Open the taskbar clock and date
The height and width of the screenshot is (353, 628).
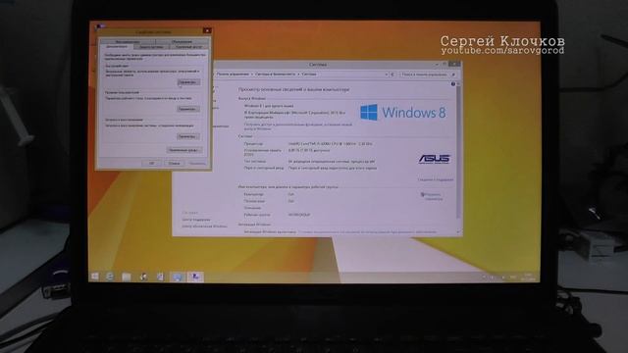pos(528,277)
